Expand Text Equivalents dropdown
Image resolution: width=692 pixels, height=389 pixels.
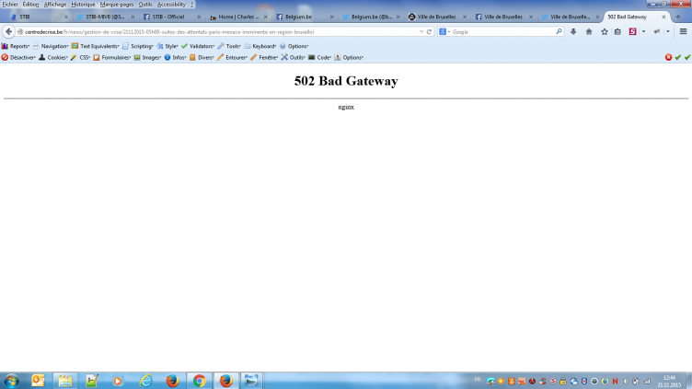click(x=96, y=46)
